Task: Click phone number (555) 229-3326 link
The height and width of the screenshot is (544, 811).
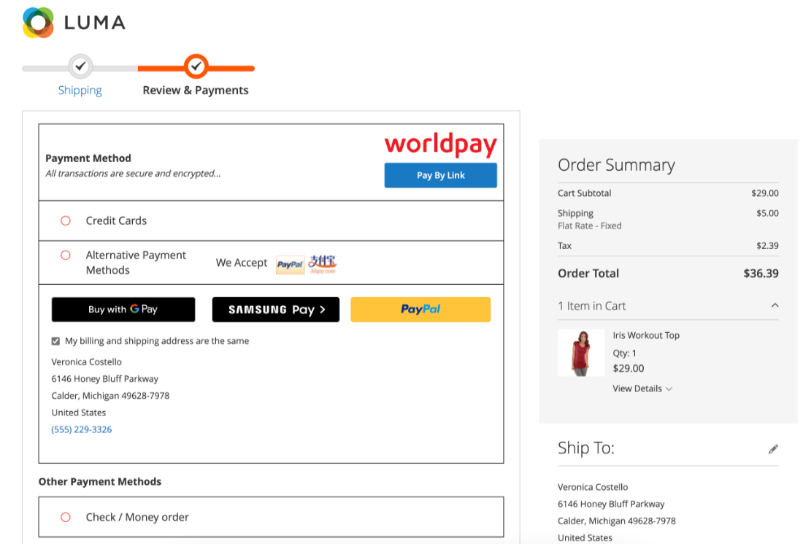Action: click(82, 429)
